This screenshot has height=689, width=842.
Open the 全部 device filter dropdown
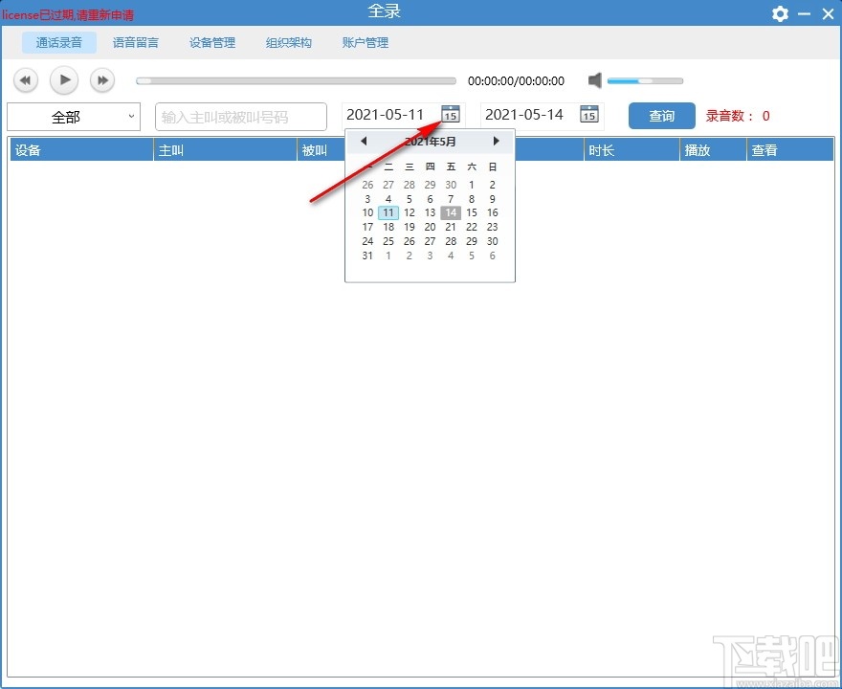tap(73, 116)
